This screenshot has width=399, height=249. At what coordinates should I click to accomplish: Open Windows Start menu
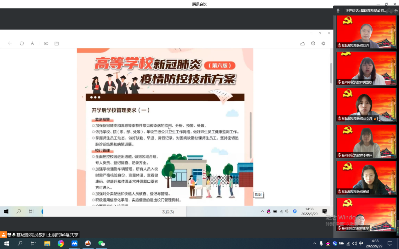click(x=6, y=244)
